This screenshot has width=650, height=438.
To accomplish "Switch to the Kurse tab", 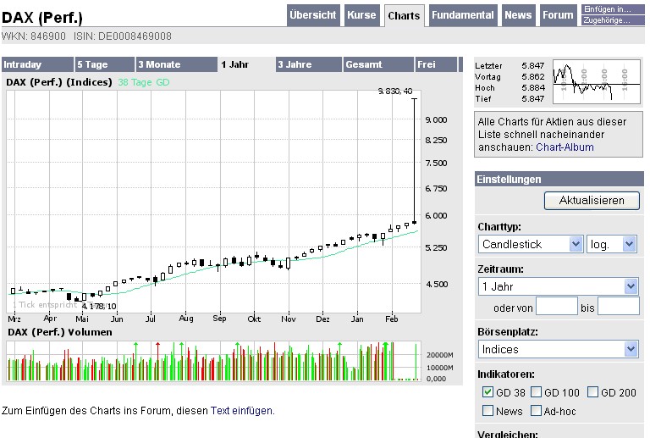I will (361, 15).
